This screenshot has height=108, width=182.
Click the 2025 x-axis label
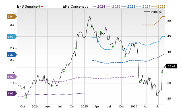tap(84, 106)
